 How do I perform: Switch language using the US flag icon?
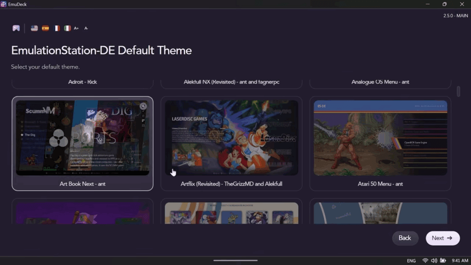[34, 28]
